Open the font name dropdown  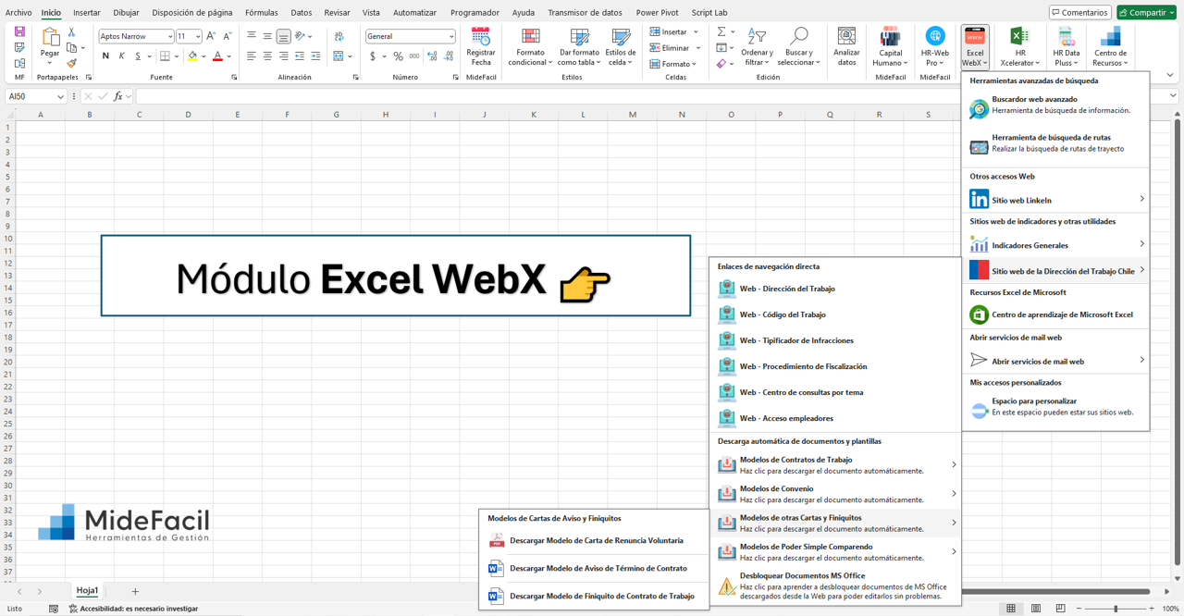169,36
